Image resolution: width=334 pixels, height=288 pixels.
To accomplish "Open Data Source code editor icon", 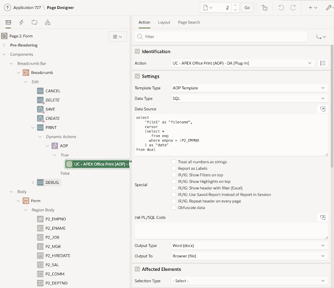I will [323, 109].
